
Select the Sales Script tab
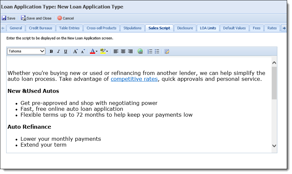pos(159,28)
